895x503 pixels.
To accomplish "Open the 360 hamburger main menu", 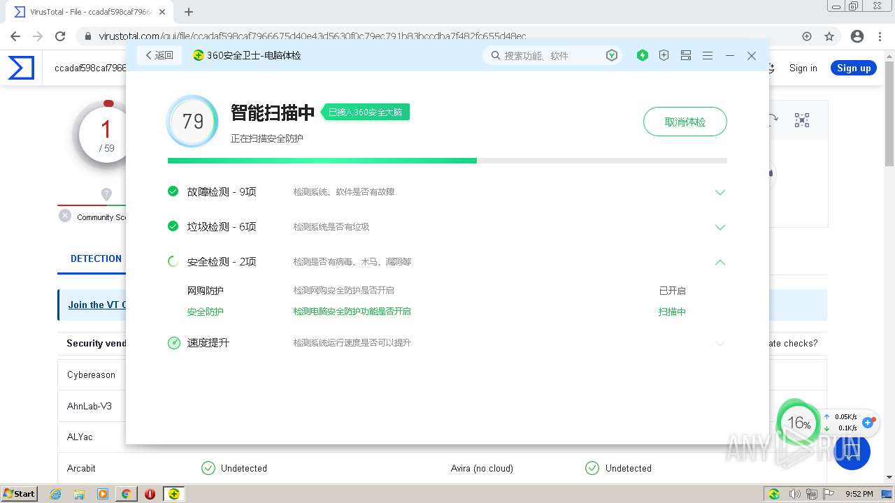I will (708, 55).
